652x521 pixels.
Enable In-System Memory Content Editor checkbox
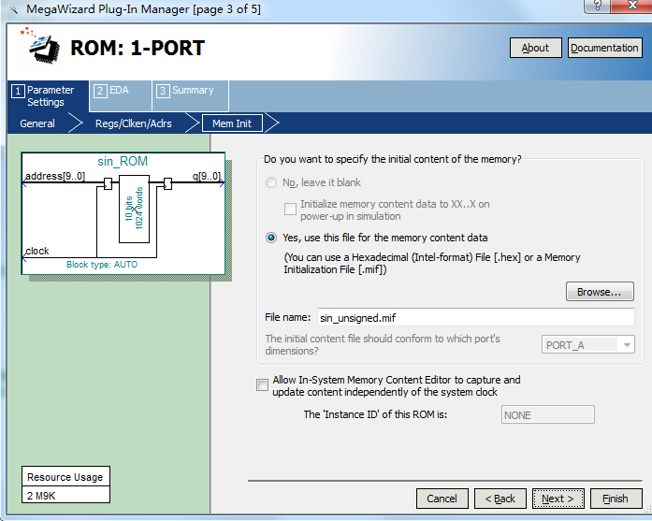(x=262, y=385)
